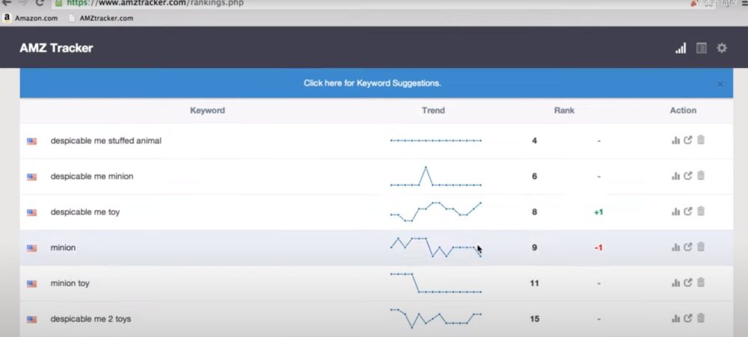Close the Keyword Suggestions banner
This screenshot has width=748, height=337.
[x=720, y=84]
